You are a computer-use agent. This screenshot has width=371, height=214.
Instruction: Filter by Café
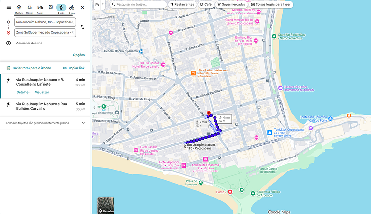206,4
